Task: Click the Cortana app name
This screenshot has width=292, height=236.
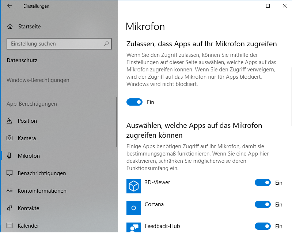Action: [154, 204]
